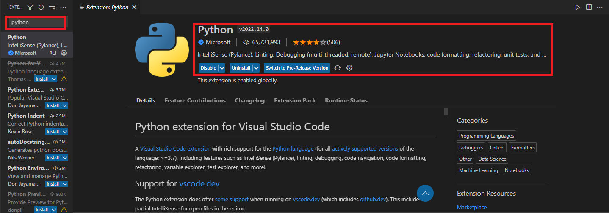The width and height of the screenshot is (609, 213).
Task: Select Data Science category tag
Action: pyautogui.click(x=492, y=159)
